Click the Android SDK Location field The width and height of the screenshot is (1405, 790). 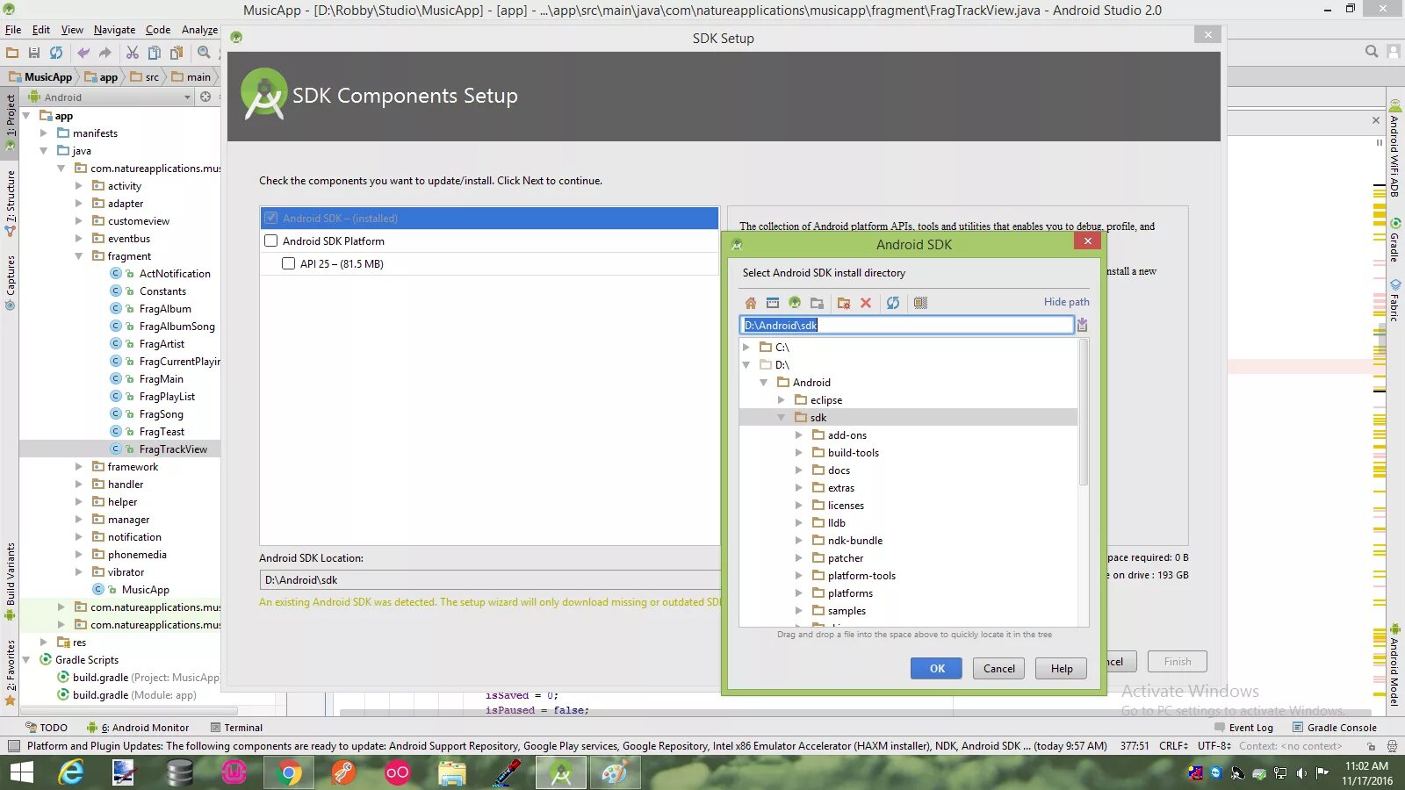click(490, 580)
